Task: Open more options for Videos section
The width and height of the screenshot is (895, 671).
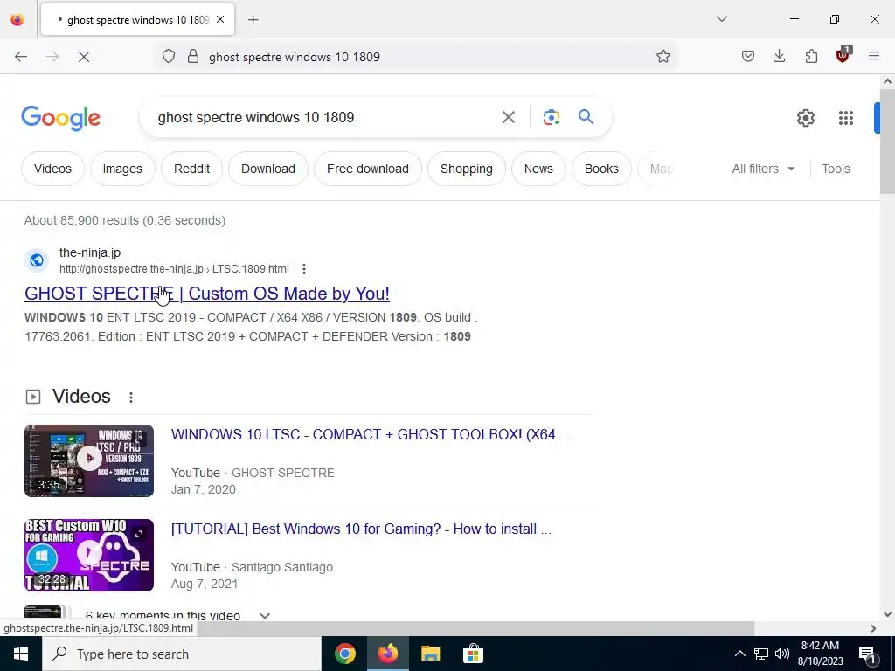Action: [x=131, y=398]
